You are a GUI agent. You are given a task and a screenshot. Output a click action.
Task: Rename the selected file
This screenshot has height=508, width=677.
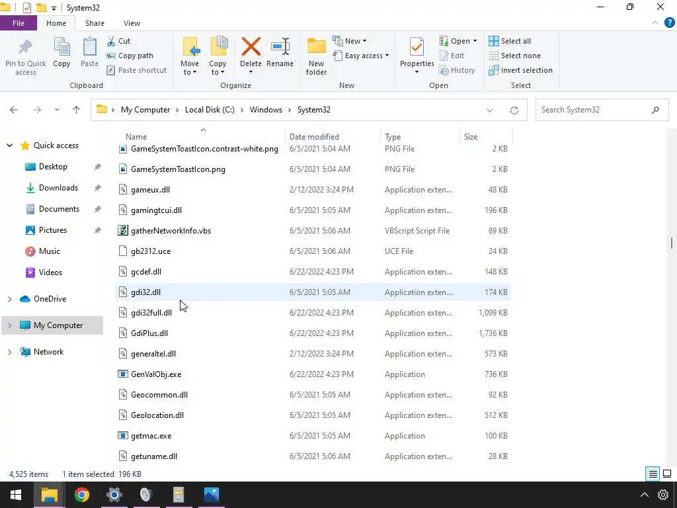tap(280, 53)
